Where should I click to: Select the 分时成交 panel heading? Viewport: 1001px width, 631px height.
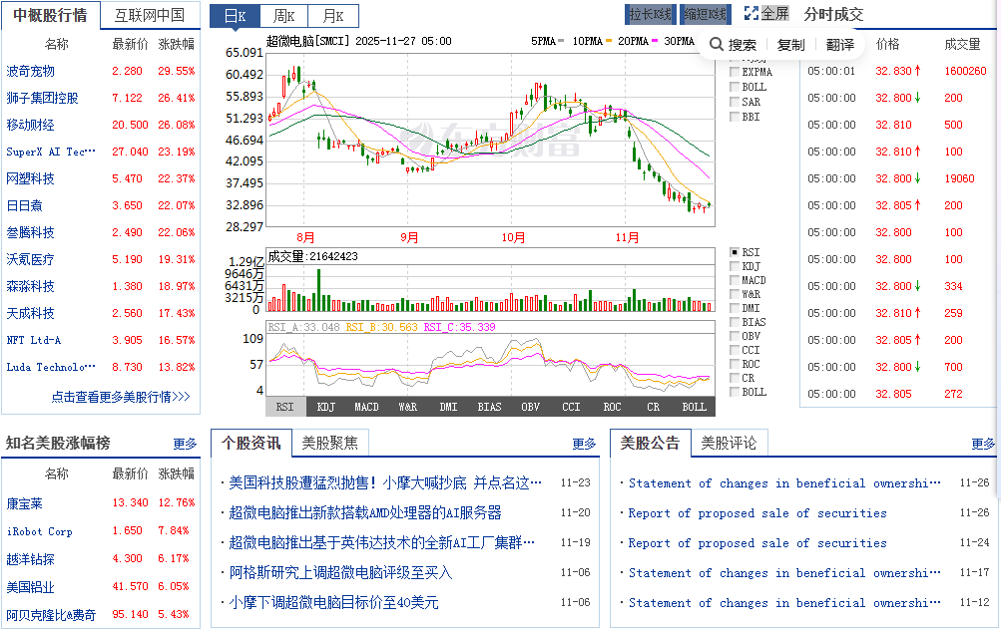click(833, 14)
